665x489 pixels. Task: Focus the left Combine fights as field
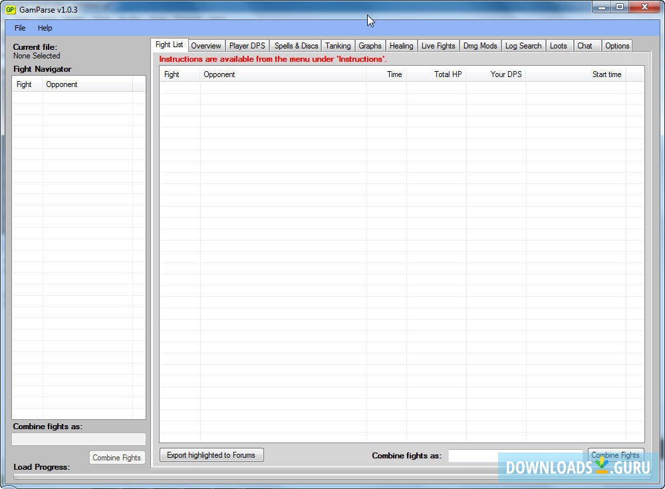pyautogui.click(x=78, y=439)
